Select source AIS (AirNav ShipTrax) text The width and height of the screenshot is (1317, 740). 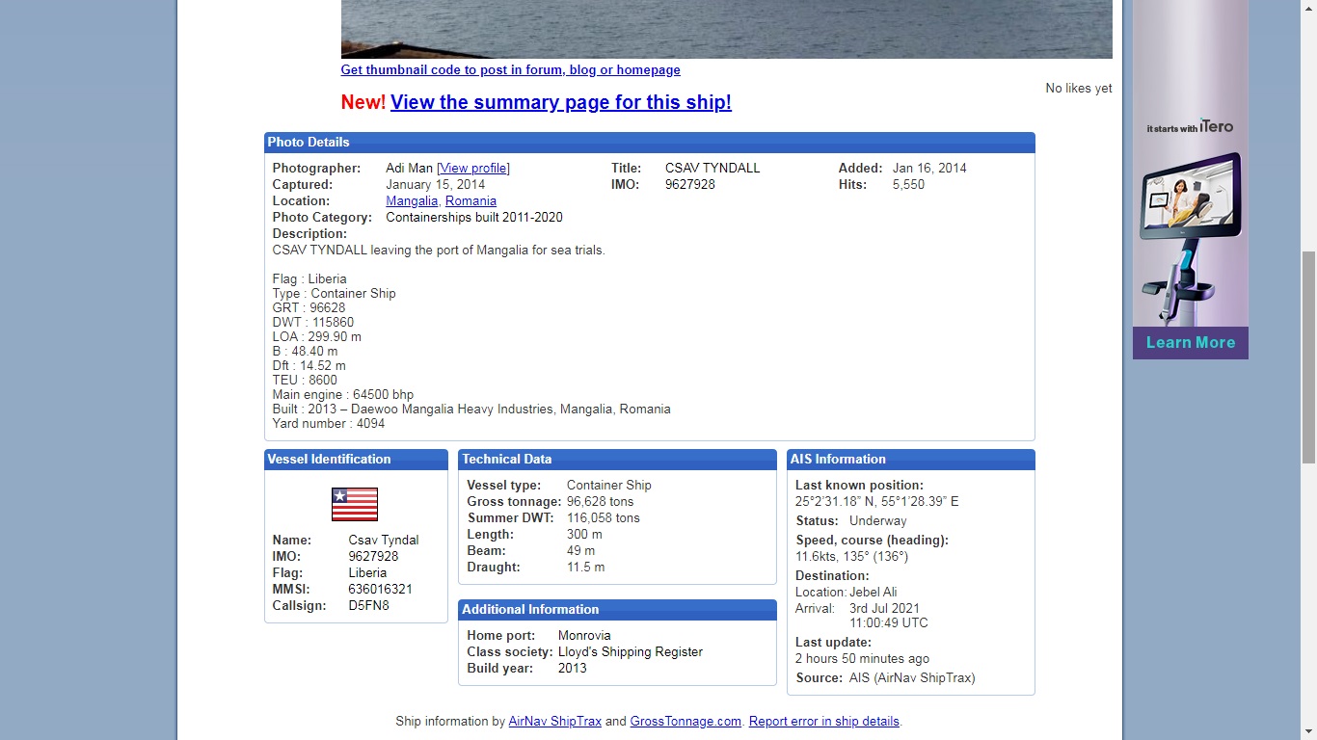coord(912,678)
